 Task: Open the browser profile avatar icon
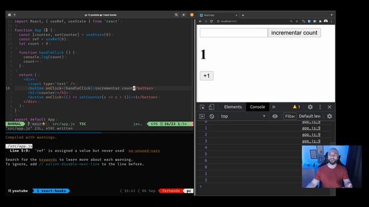tap(326, 21)
